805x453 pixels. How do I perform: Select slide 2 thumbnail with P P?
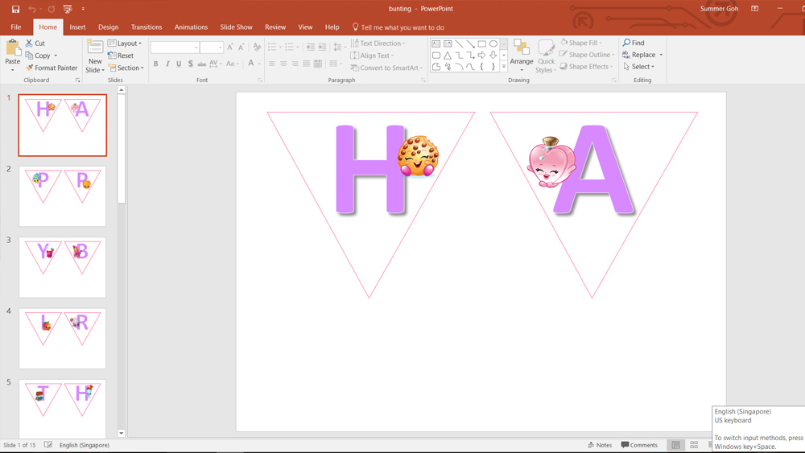coord(62,196)
